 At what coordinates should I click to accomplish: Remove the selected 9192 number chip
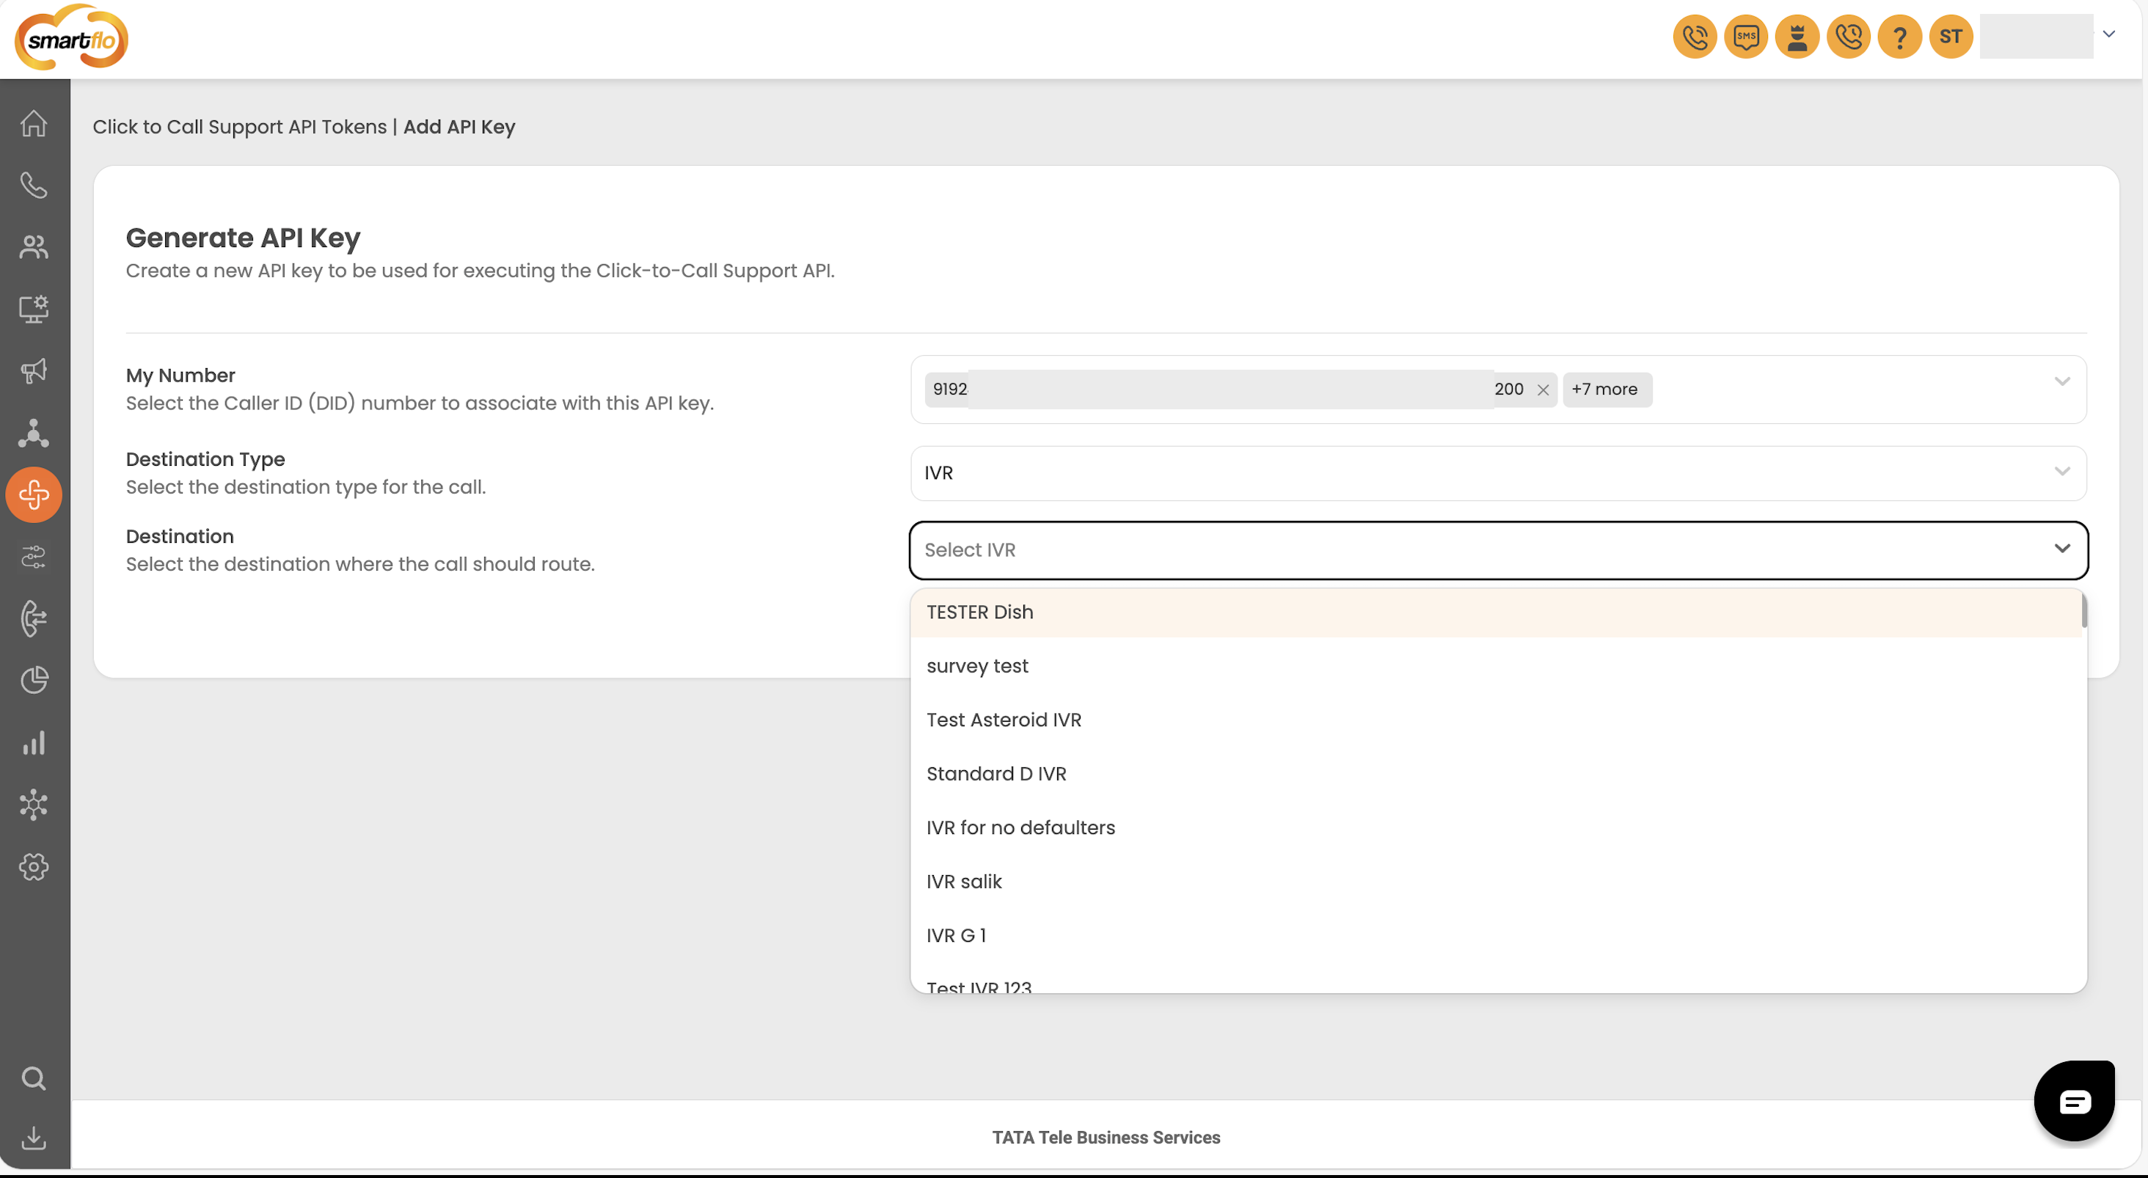pos(1544,390)
